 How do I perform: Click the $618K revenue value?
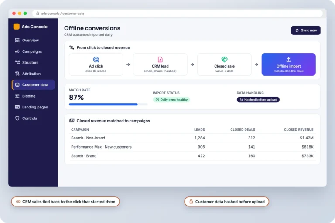(x=308, y=147)
